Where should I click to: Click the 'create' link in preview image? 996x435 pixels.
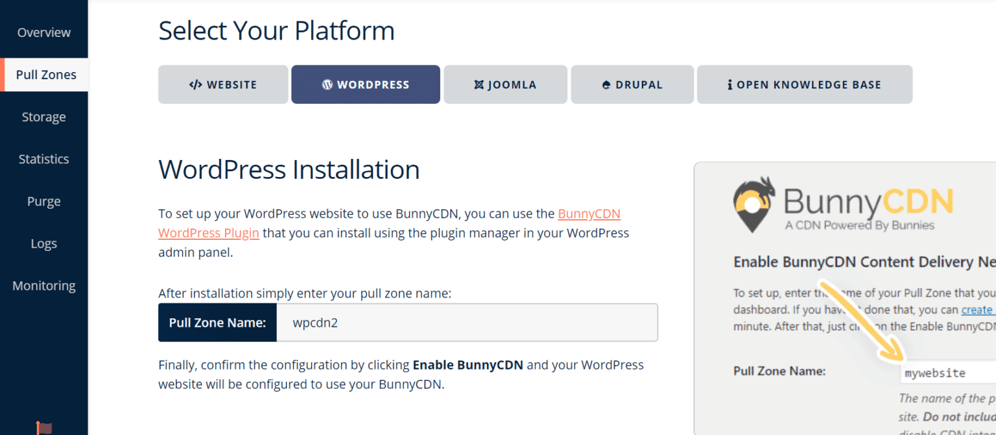coord(977,310)
